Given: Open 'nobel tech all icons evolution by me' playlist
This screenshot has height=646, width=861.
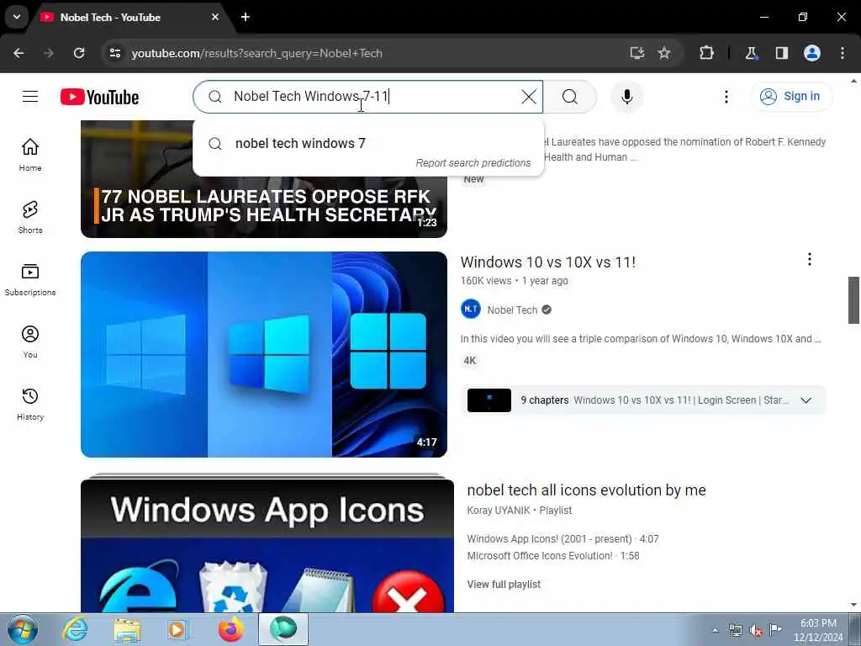Looking at the screenshot, I should click(586, 490).
